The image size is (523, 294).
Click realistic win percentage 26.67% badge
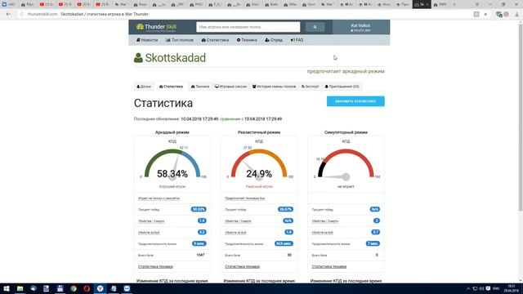pyautogui.click(x=285, y=209)
